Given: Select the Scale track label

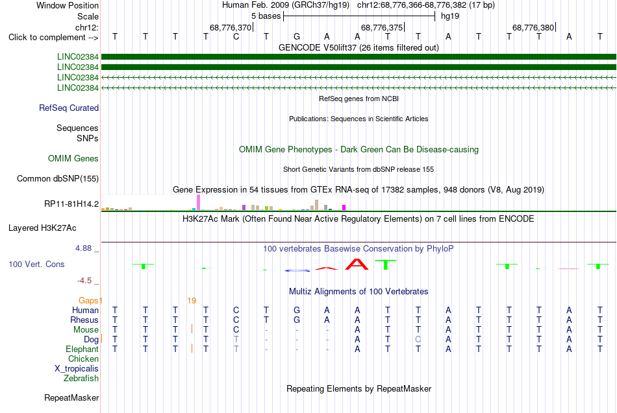Looking at the screenshot, I should click(88, 16).
